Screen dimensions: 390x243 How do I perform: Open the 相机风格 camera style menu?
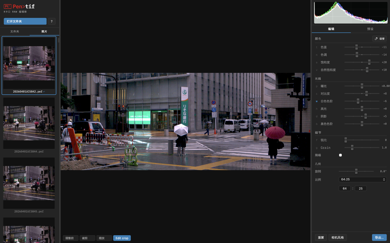[337, 238]
